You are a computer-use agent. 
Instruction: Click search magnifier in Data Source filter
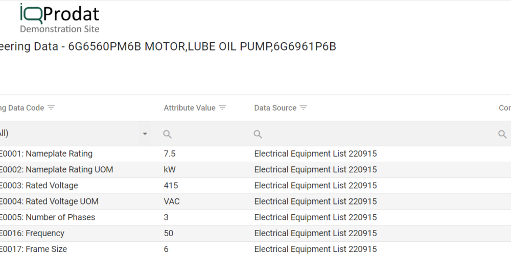click(x=258, y=134)
